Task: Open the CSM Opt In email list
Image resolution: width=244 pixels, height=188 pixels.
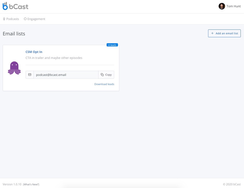Action: pos(34,52)
